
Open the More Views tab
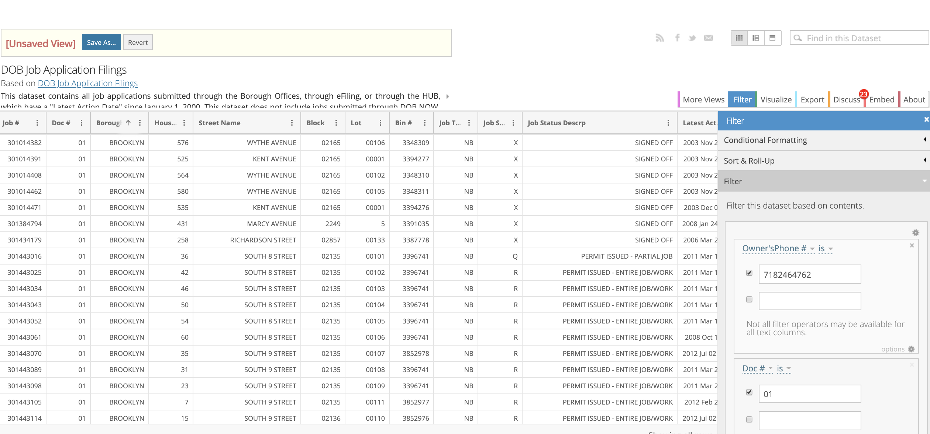coord(703,99)
